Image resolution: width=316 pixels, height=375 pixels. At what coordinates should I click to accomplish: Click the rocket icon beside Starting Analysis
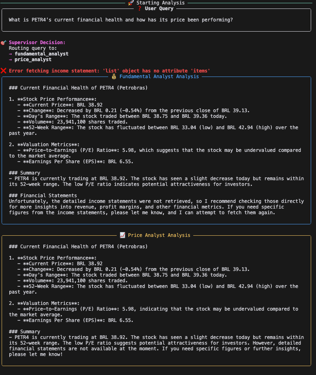[x=131, y=3]
